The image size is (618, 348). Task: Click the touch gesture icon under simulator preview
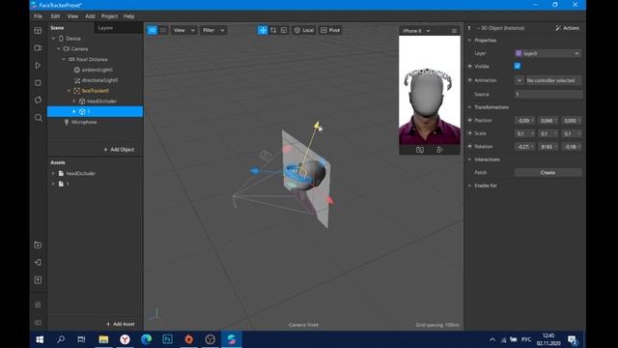[439, 150]
